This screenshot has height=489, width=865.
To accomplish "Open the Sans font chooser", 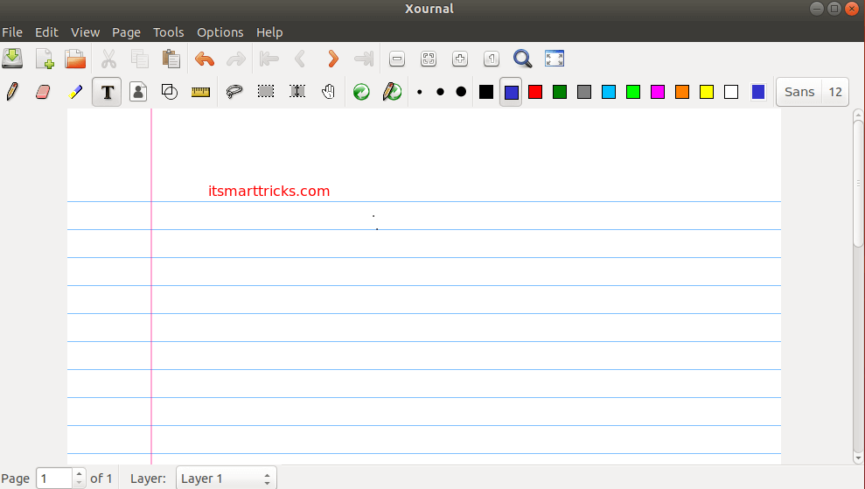I will click(799, 92).
